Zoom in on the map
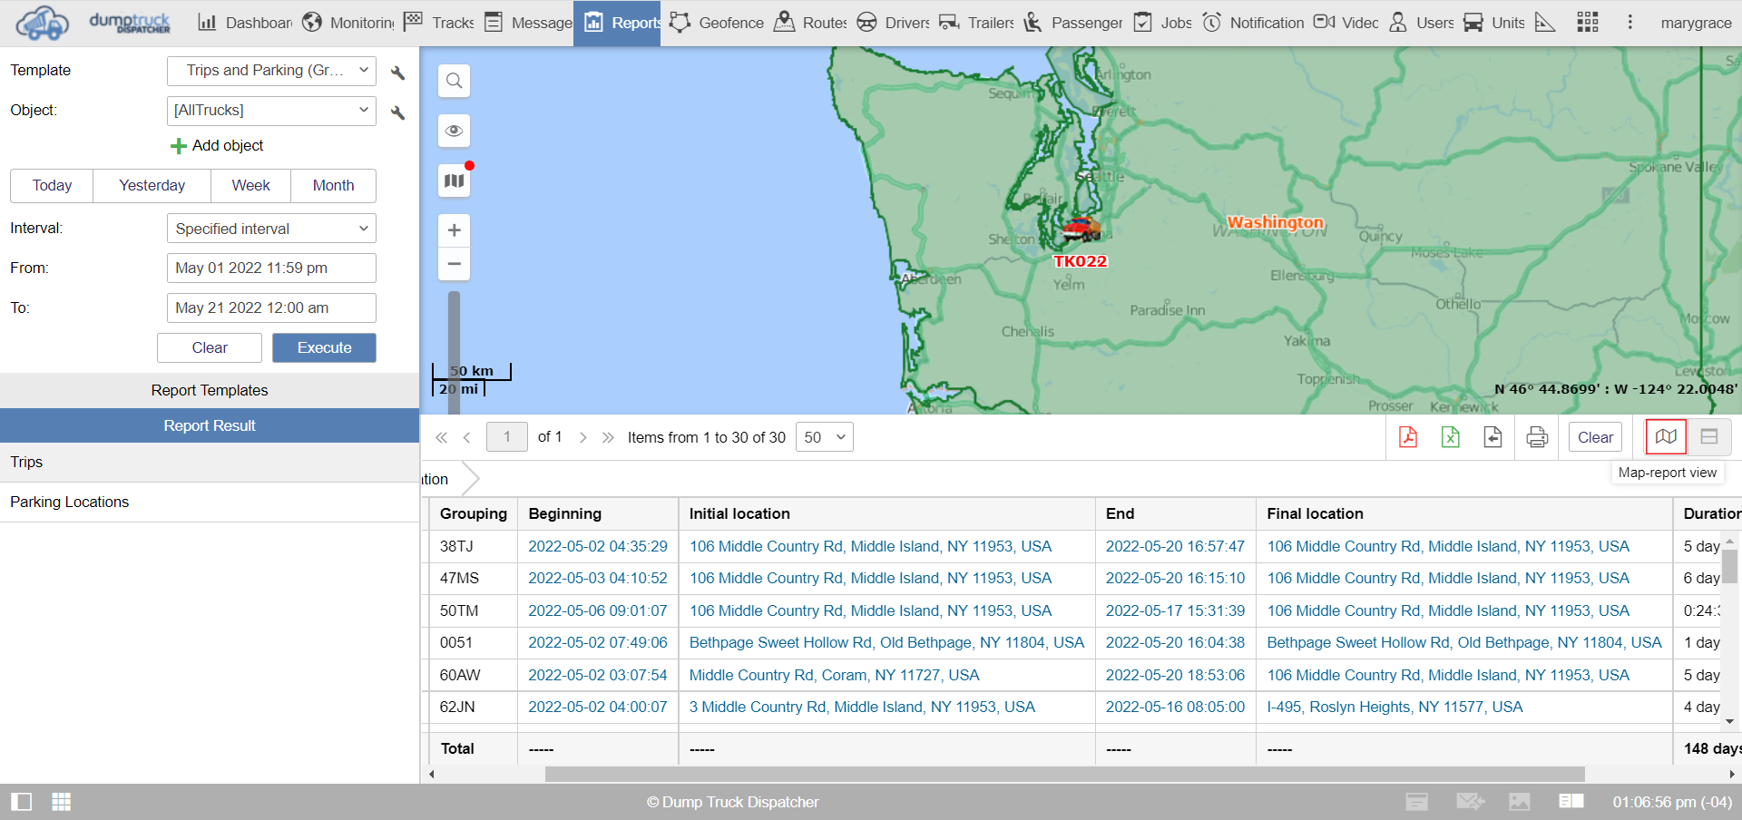The height and width of the screenshot is (820, 1742). [x=454, y=230]
